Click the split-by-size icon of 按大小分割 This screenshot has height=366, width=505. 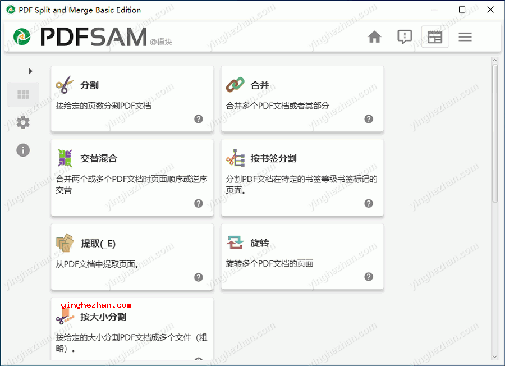point(65,317)
